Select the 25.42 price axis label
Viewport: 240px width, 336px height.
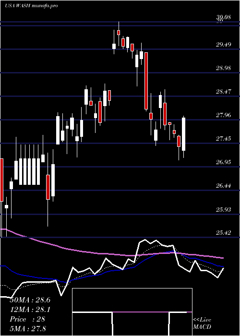point(224,233)
